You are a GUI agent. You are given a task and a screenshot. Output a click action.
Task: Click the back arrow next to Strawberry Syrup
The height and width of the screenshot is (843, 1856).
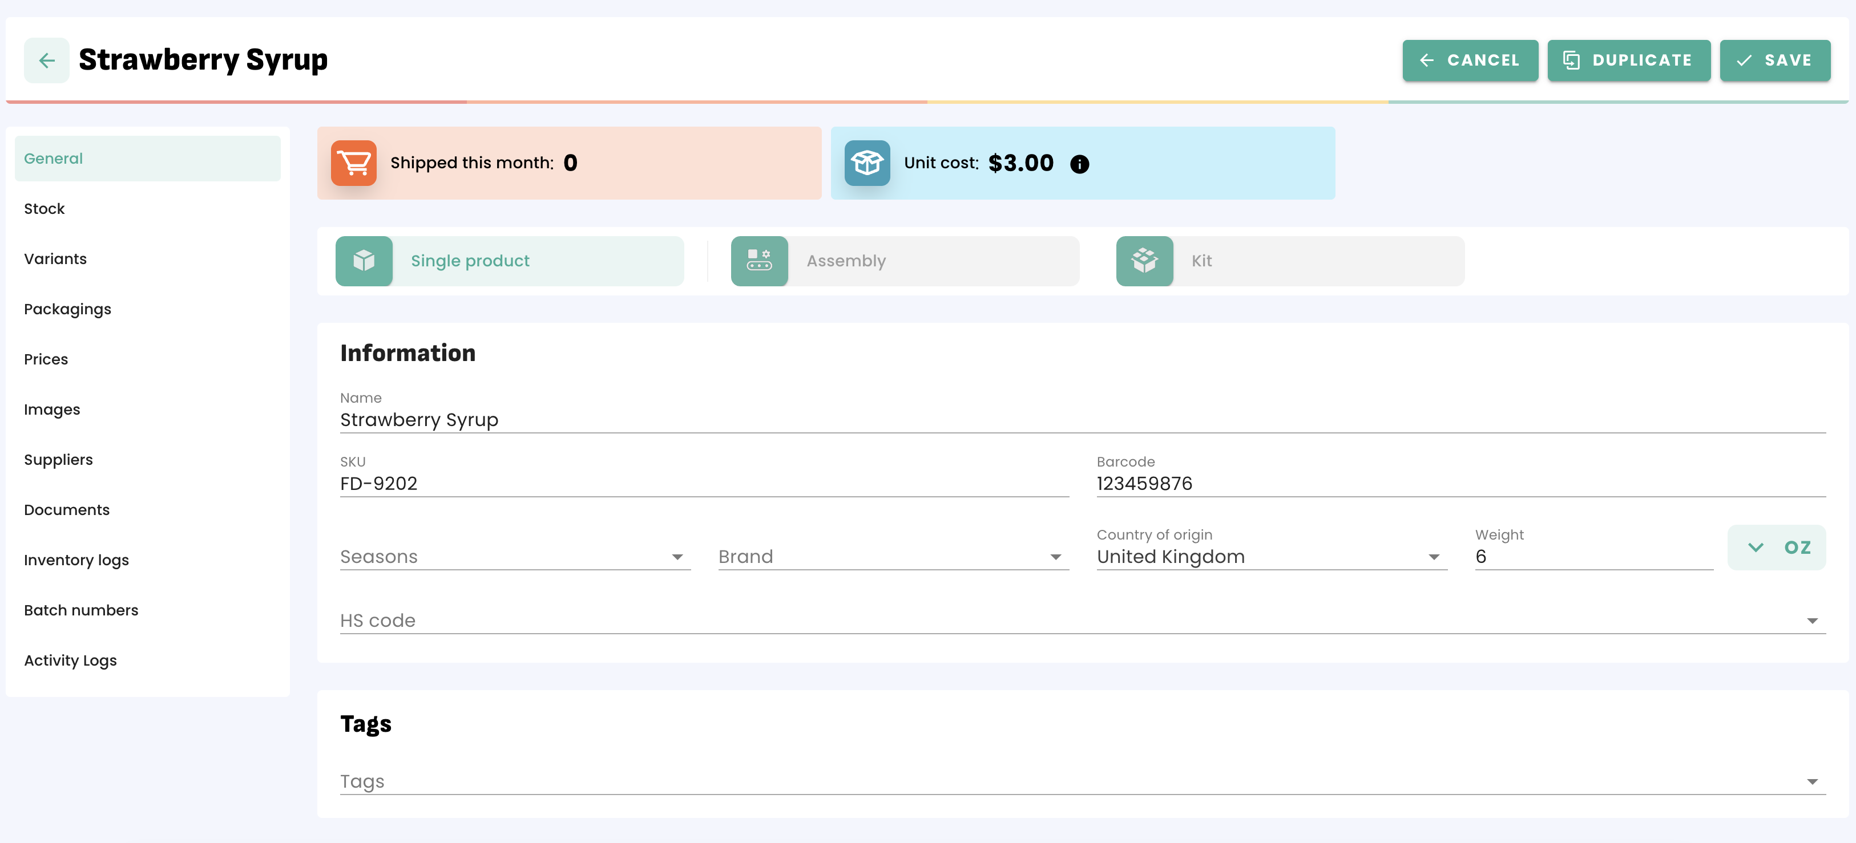[47, 60]
